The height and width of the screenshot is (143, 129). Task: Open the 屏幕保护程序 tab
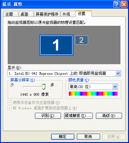[x=47, y=14]
